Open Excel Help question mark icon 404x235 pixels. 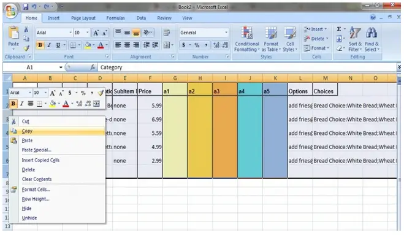[x=373, y=18]
